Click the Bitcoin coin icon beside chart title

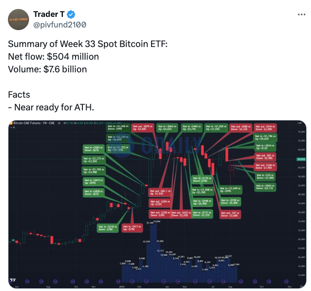(11, 123)
